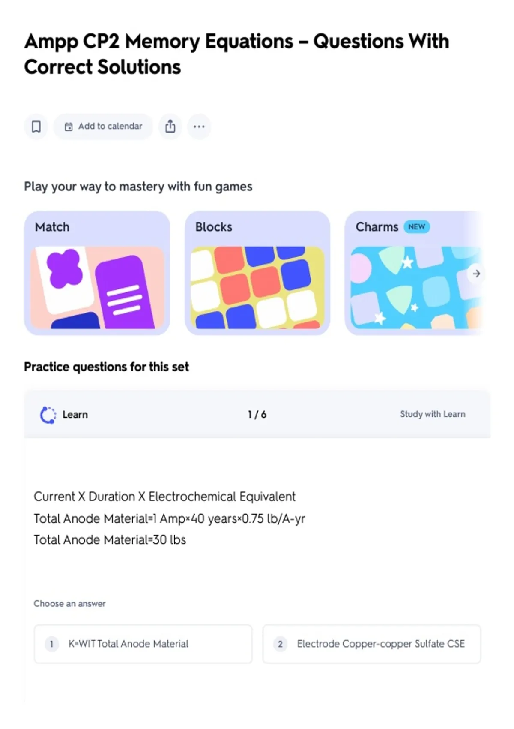
Task: Click the Learn label
Action: [x=75, y=415]
